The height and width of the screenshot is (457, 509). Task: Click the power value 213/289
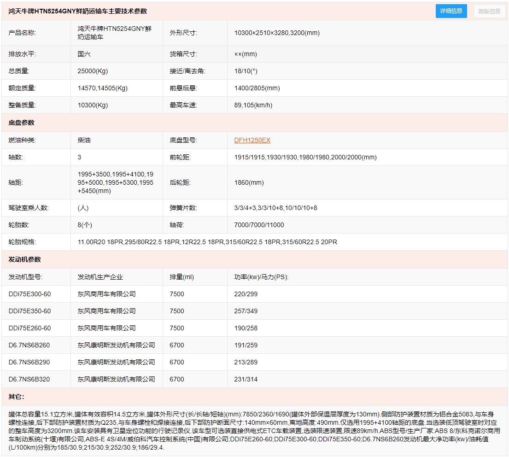coord(246,362)
